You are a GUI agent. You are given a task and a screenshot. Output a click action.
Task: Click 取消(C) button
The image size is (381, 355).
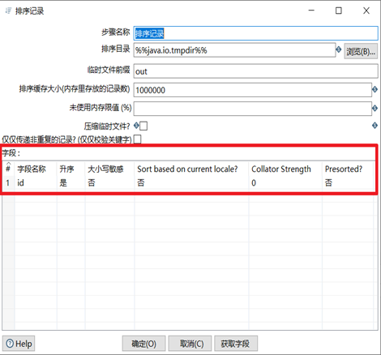(x=192, y=344)
